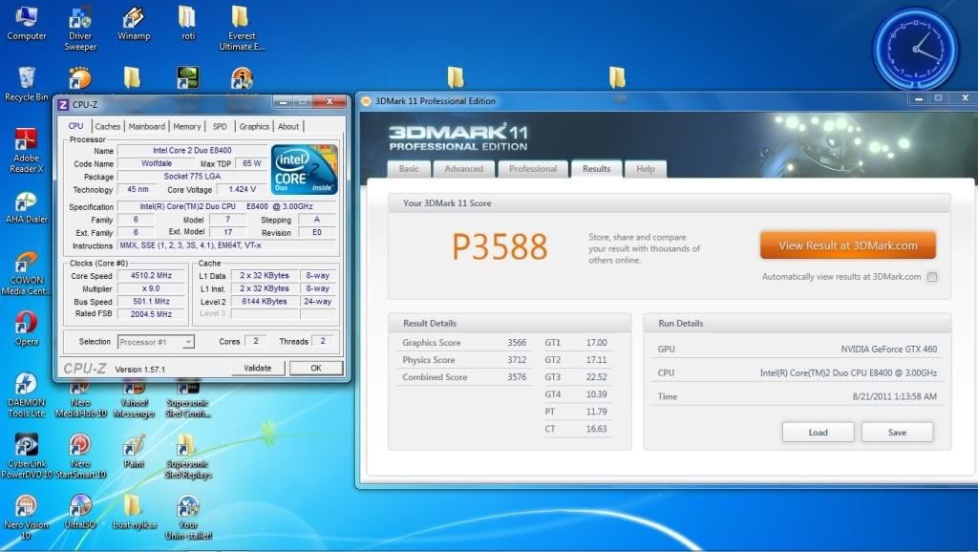Open the Memory tab in CPU-Z
Image resolution: width=978 pixels, height=552 pixels.
(x=186, y=126)
